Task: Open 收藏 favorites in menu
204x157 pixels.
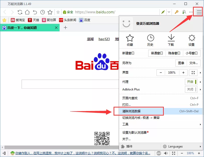Action: tap(130, 40)
